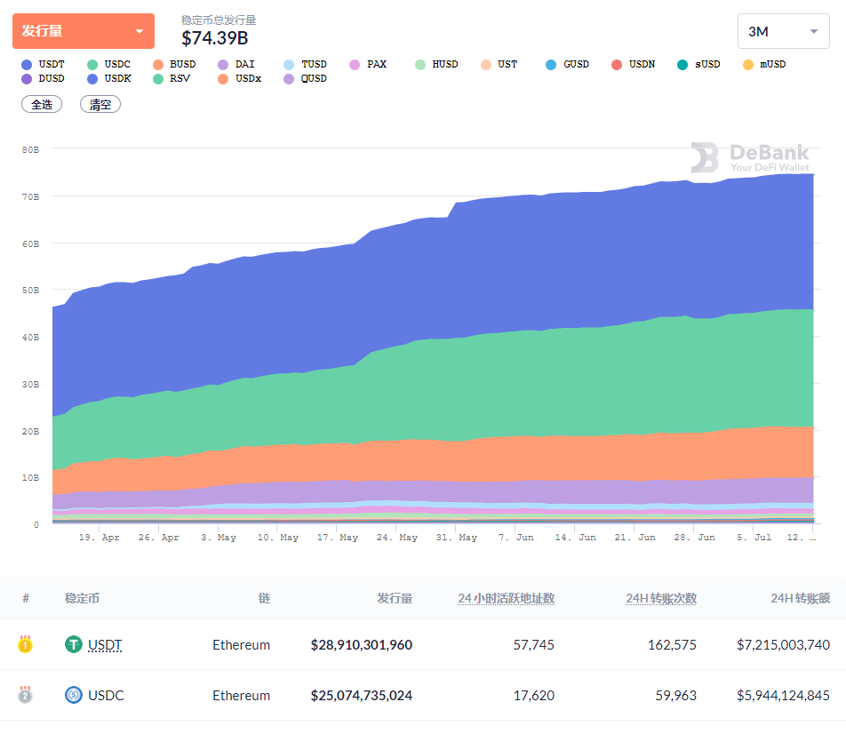Toggle USDC series in legend
Image resolution: width=846 pixels, height=734 pixels.
point(109,64)
